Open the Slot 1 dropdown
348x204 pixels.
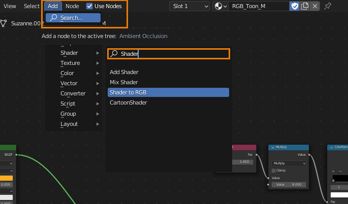click(189, 6)
